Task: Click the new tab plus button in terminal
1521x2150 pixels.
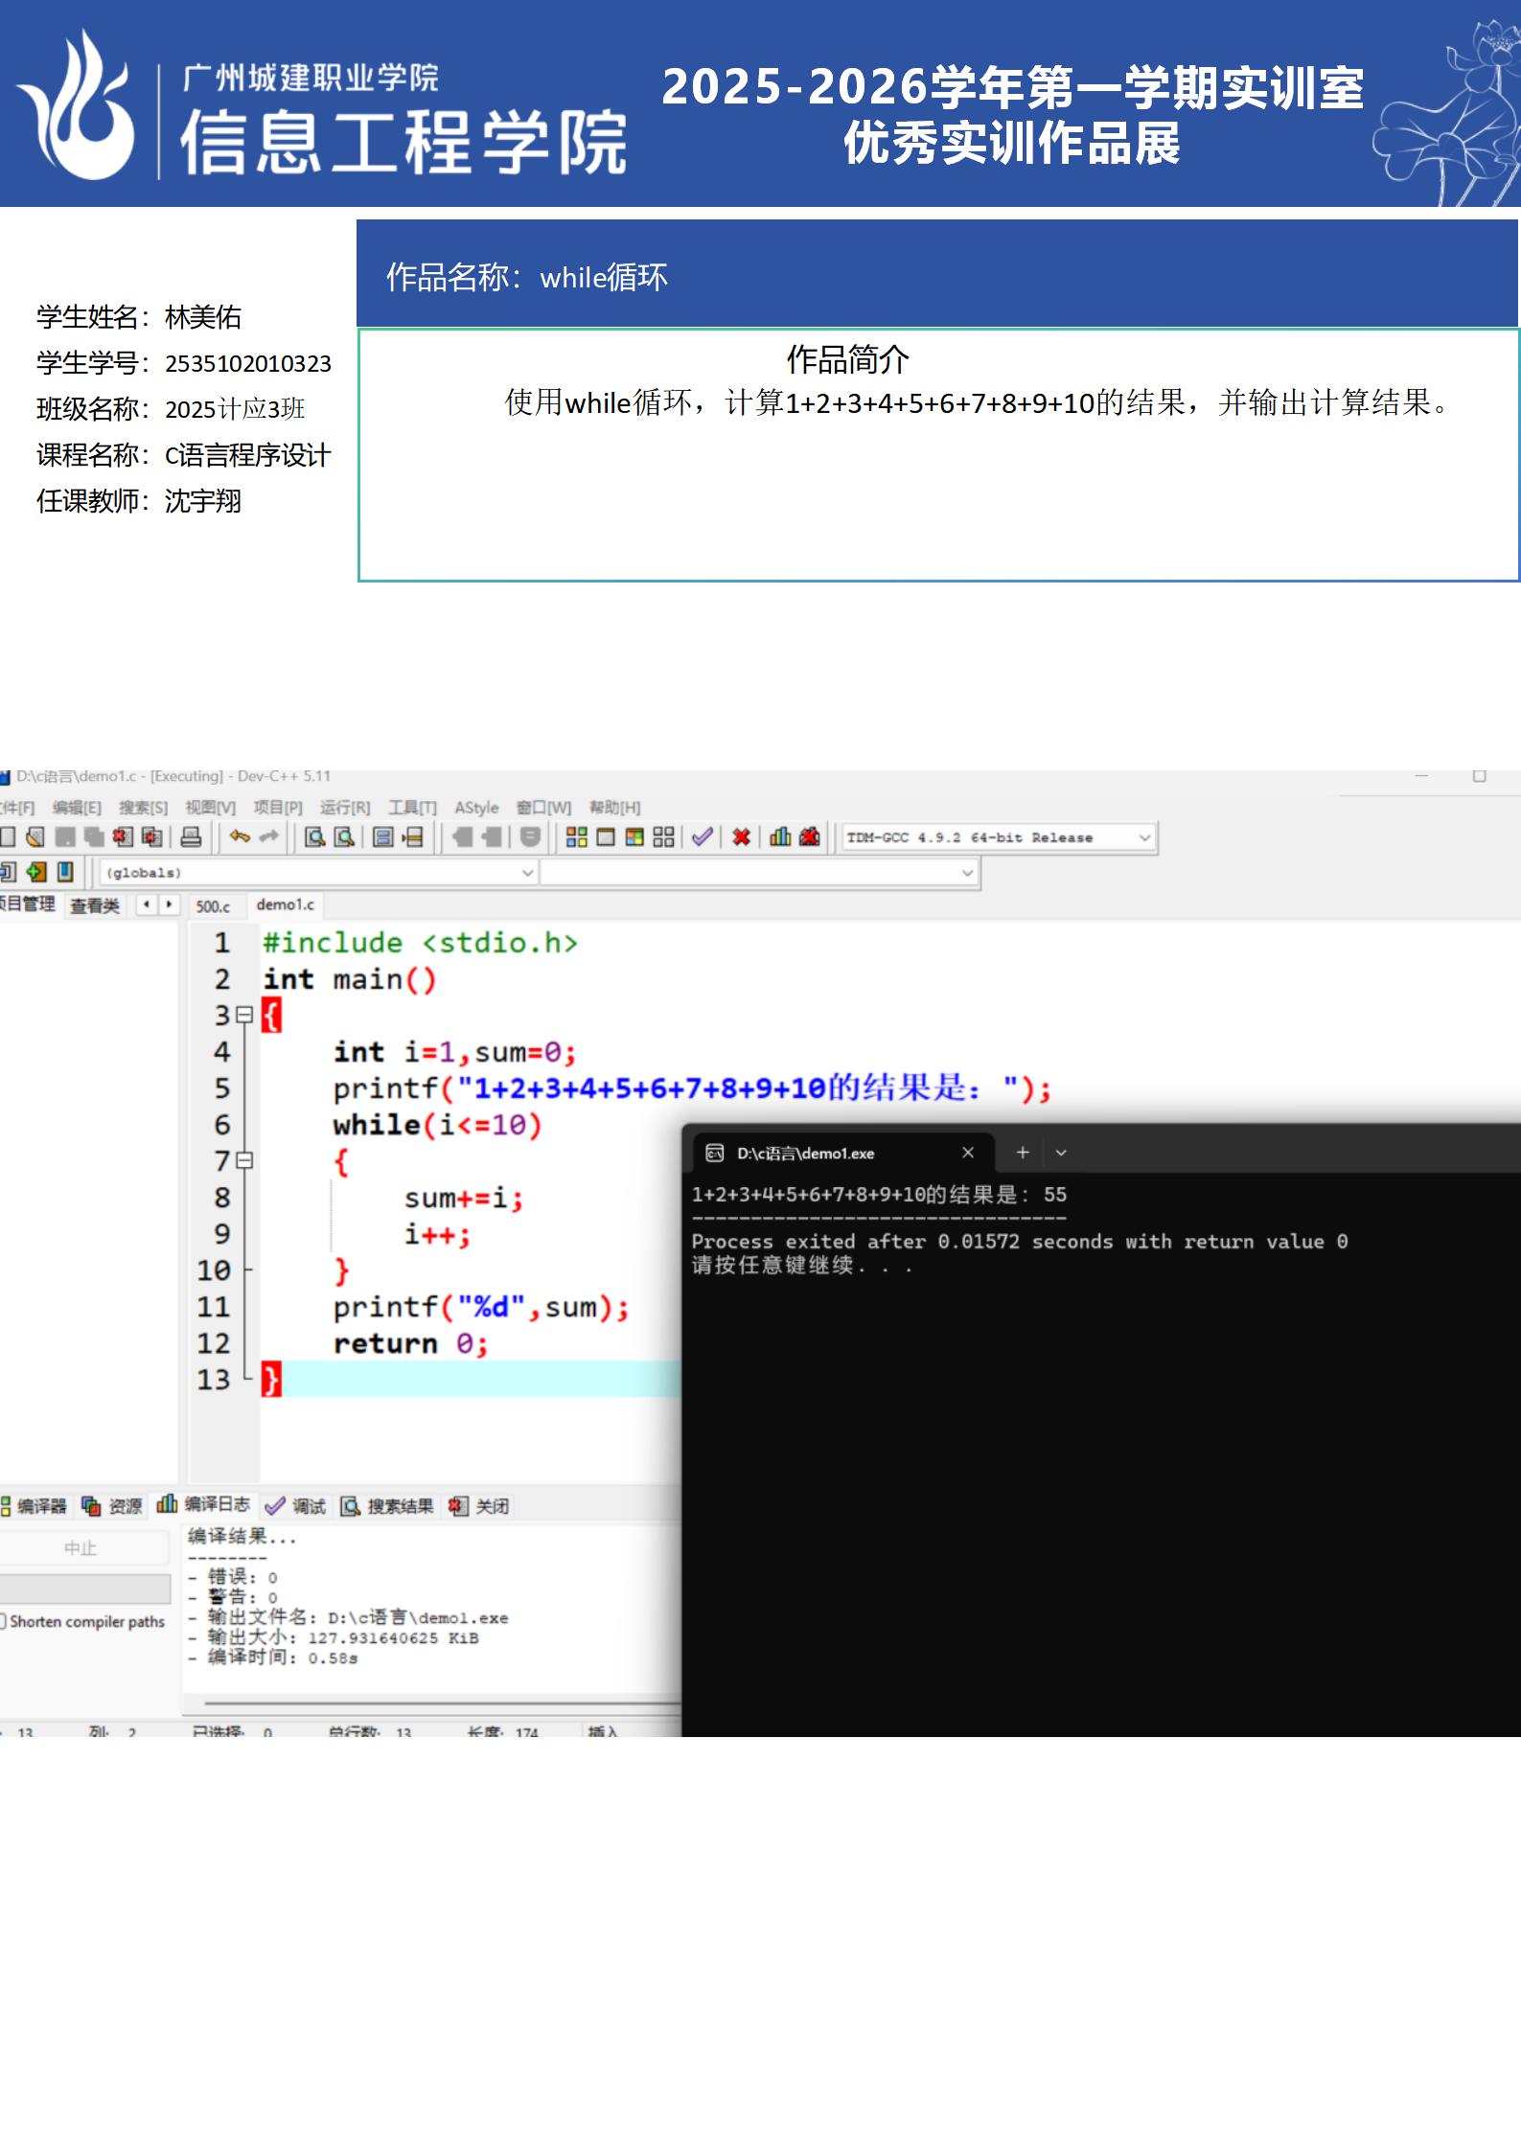Action: tap(1023, 1153)
